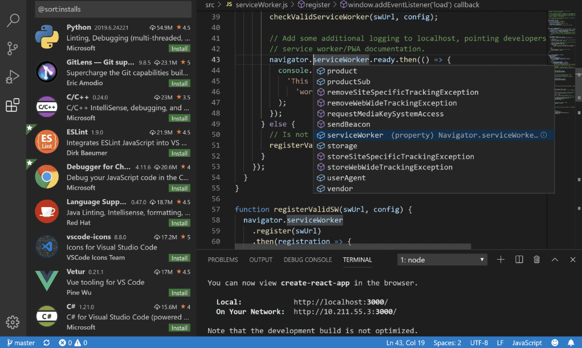Click the C# extension logo

point(47,316)
